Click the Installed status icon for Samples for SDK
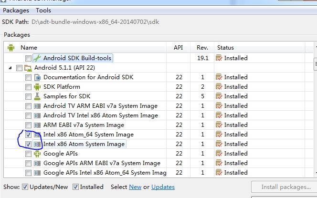 [219, 96]
